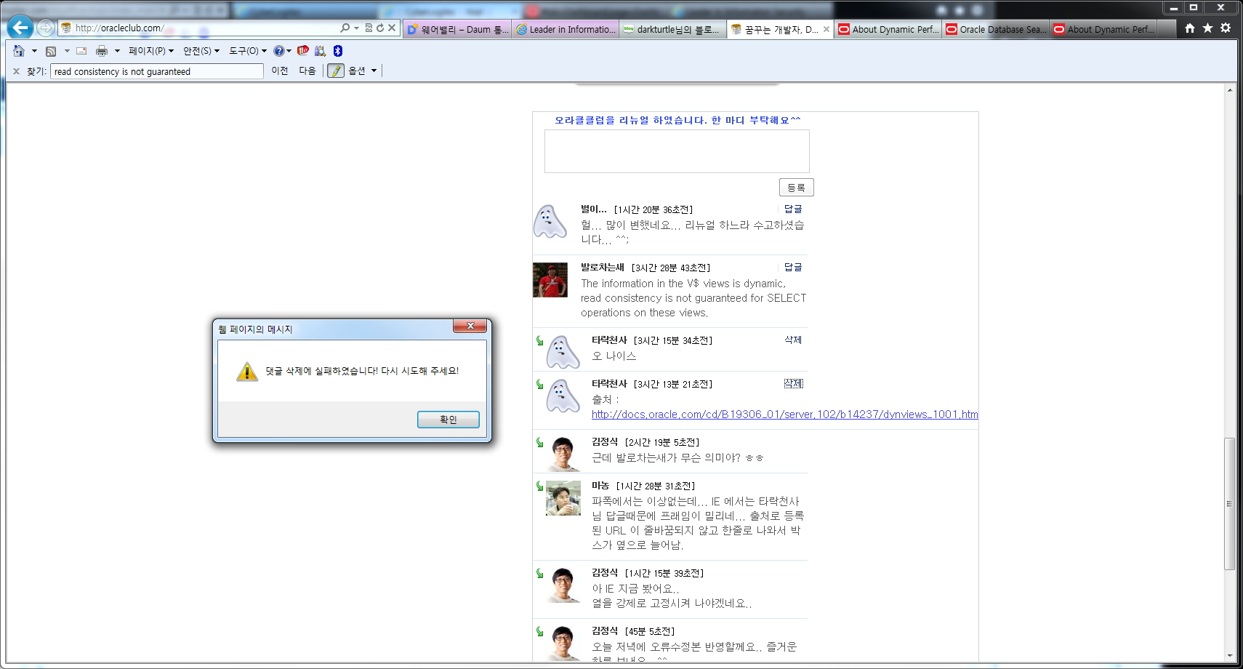Click the back navigation arrow
This screenshot has height=669, width=1243.
(20, 28)
